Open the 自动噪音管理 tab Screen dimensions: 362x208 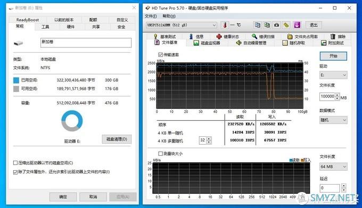coord(251,43)
